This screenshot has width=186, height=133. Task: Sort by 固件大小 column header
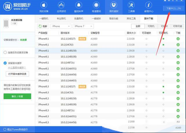pos(131,33)
